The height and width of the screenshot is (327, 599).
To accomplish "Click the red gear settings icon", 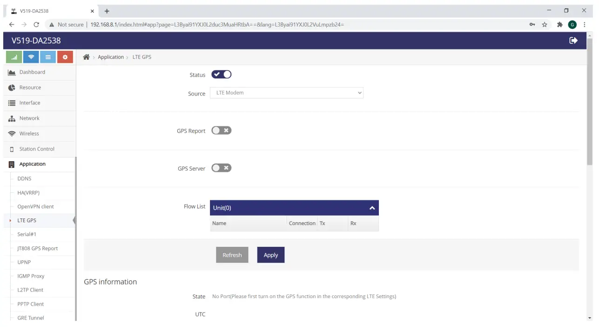I will click(65, 57).
